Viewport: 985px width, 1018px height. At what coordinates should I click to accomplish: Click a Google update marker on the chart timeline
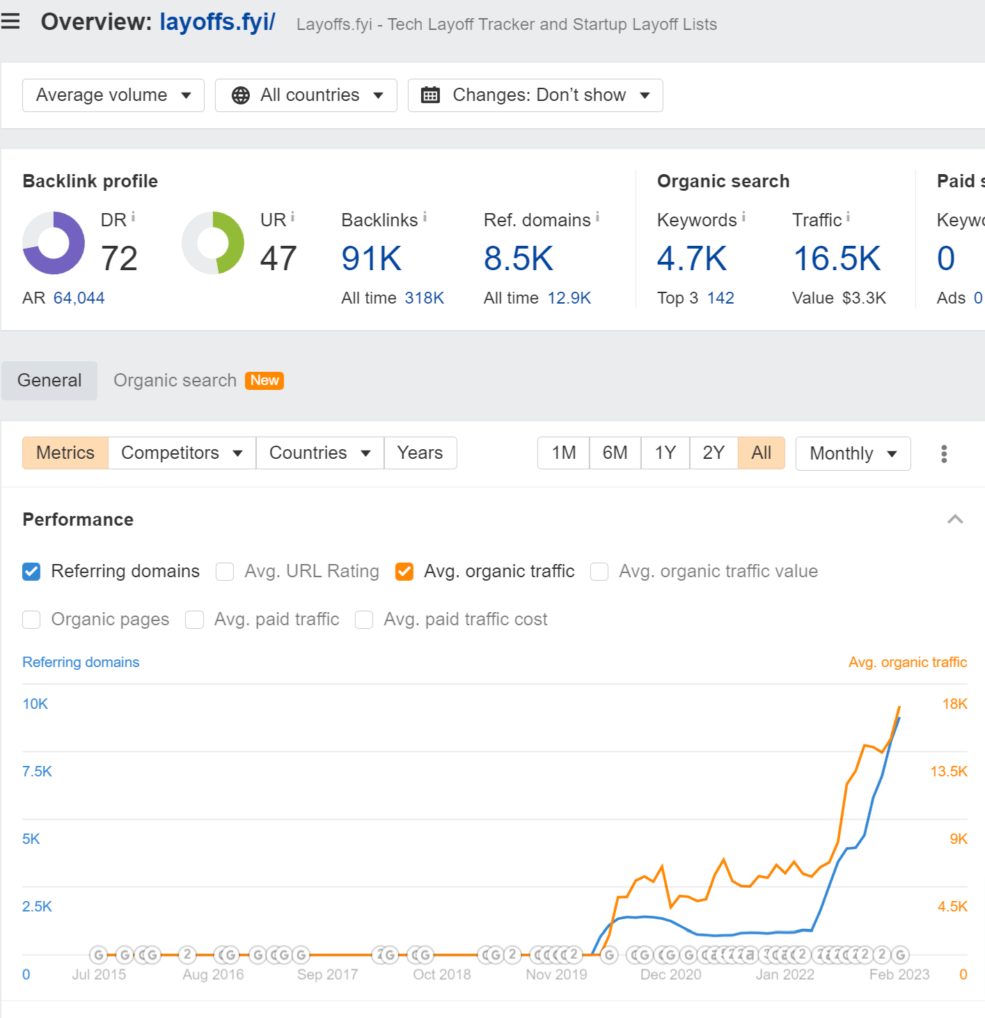click(x=100, y=955)
